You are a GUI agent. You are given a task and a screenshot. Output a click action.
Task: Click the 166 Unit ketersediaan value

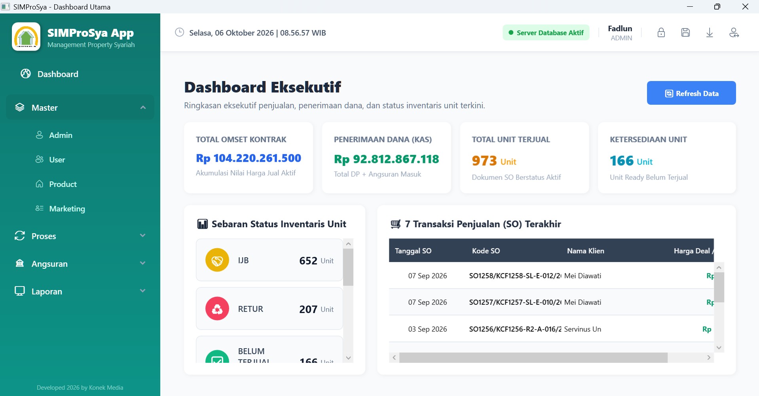[631, 161]
